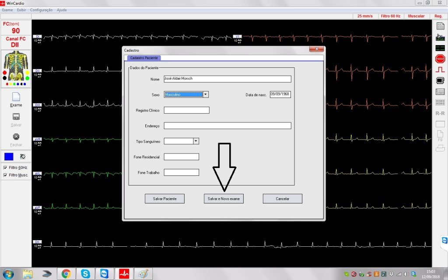Viewport: 448px width, 280px height.
Task: Click the electrode body placement thumbnail
Action: tap(16, 69)
